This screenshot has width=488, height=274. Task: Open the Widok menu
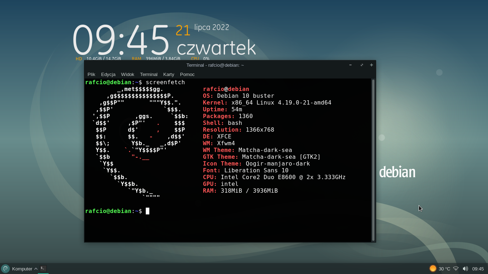pyautogui.click(x=128, y=74)
